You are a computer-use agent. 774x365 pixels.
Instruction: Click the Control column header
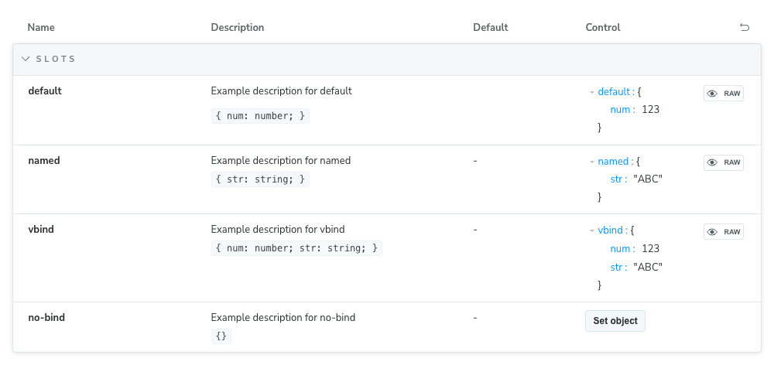[603, 28]
